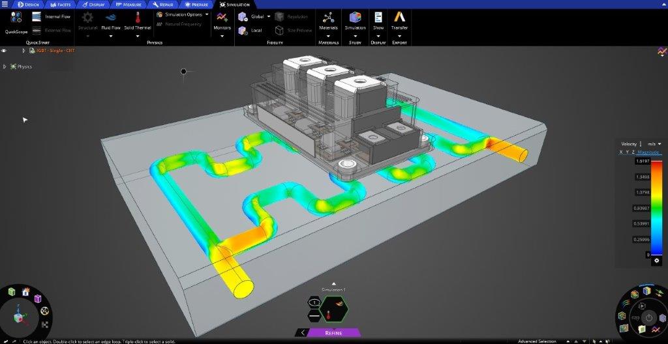Click the legend minimum value 0
The width and height of the screenshot is (668, 344).
coord(648,255)
